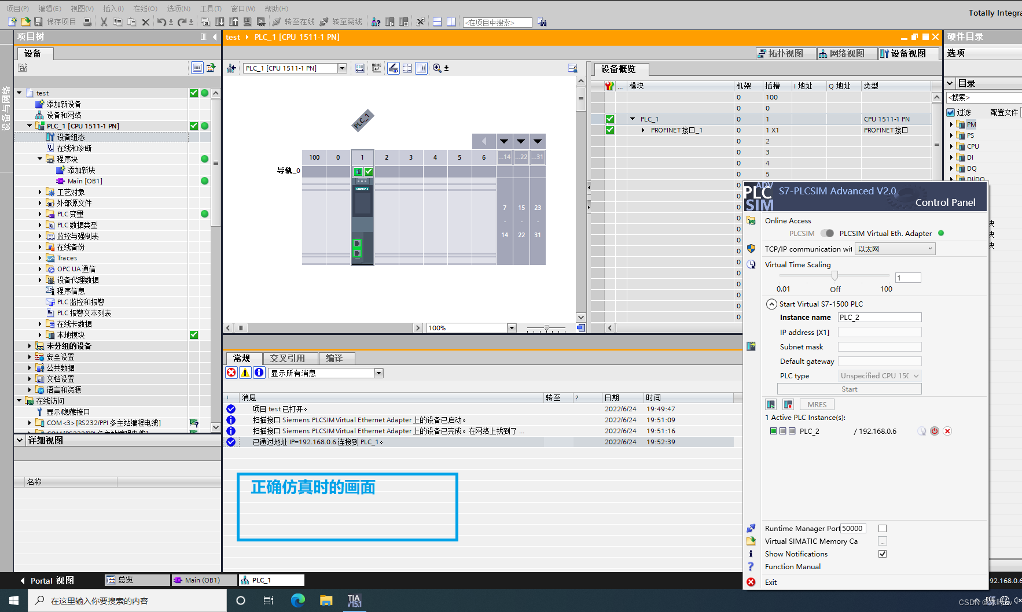Click the redo arrow icon
Image resolution: width=1022 pixels, height=612 pixels.
182,22
